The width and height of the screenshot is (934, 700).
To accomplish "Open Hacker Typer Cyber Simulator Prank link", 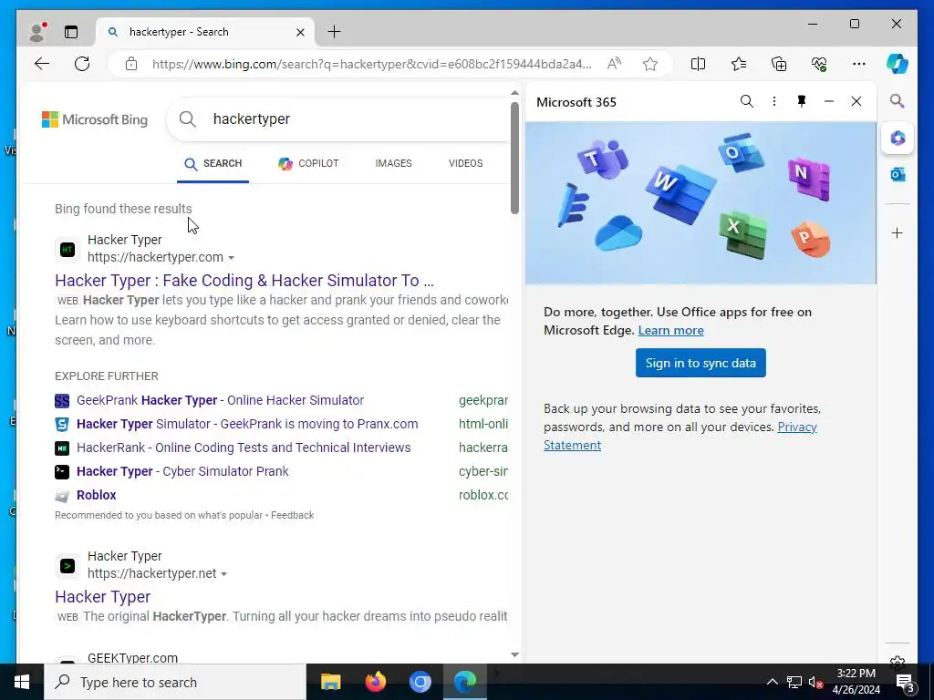I will pos(182,471).
